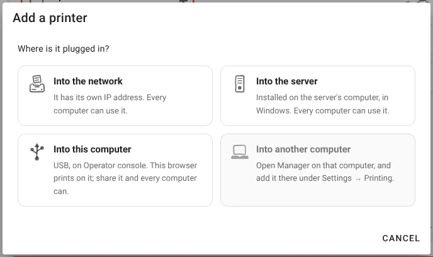Click the network printer icon
Screen dimensions: 433x257
click(x=37, y=84)
